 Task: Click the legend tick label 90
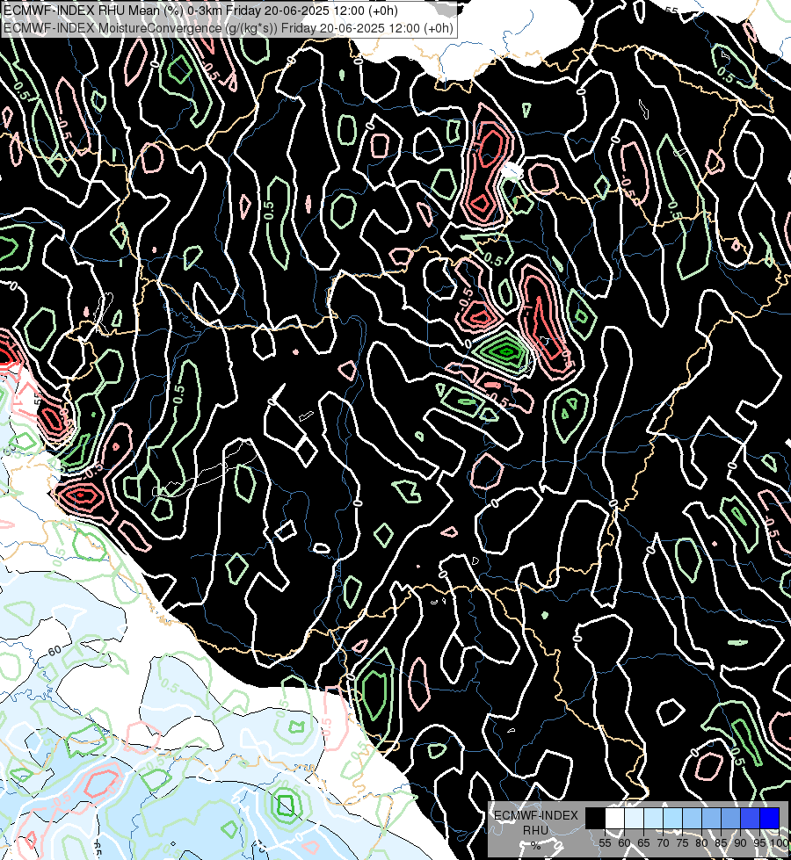point(741,843)
